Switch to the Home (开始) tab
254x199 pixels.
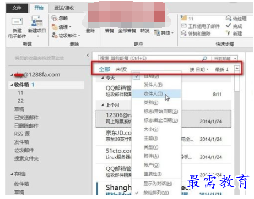[39, 8]
